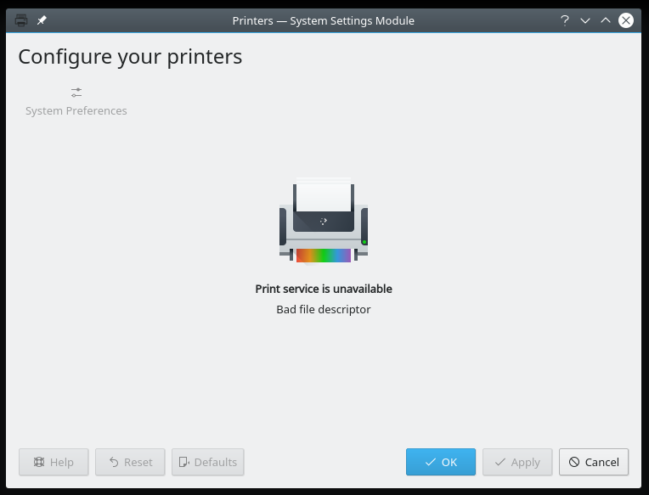Click the window title 'Printers — System Settings Module'

pyautogui.click(x=324, y=20)
